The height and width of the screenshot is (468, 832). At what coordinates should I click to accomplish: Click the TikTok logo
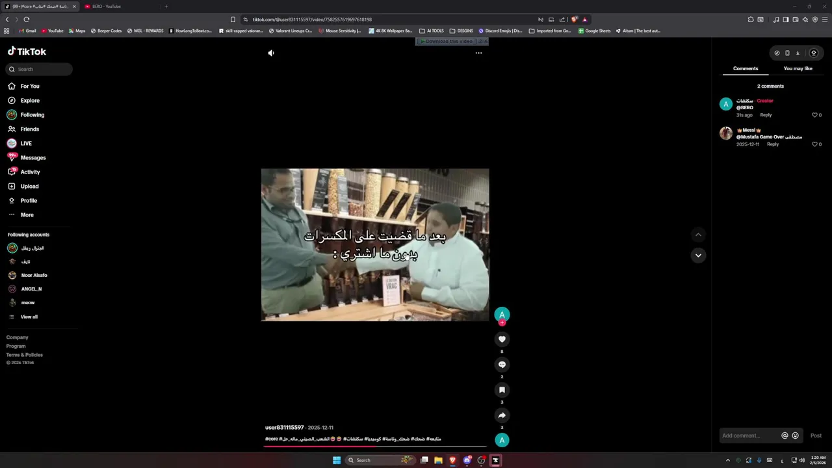(27, 51)
